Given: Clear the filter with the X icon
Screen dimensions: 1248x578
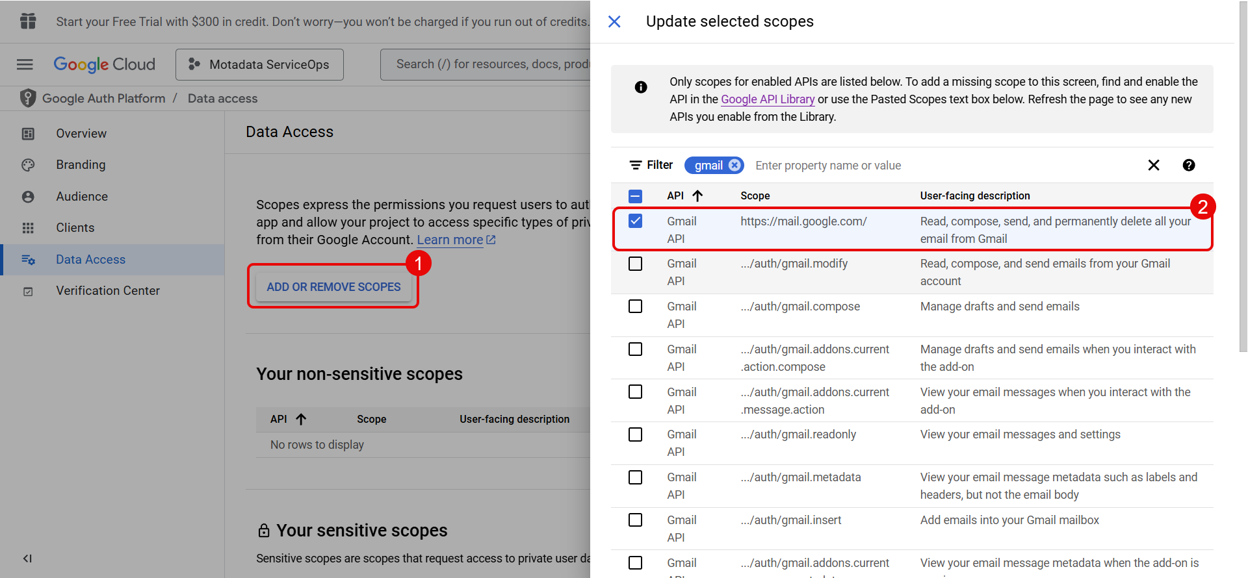Looking at the screenshot, I should click(x=1154, y=166).
